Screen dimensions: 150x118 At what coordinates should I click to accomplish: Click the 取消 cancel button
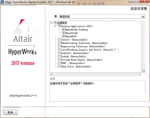click(10, 112)
